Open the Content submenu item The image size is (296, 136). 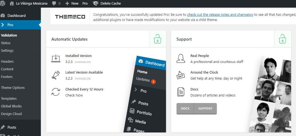click(7, 69)
